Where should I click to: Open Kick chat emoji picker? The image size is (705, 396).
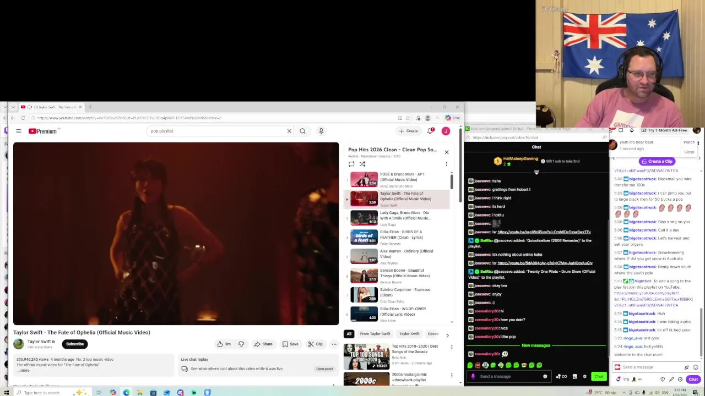[545, 376]
